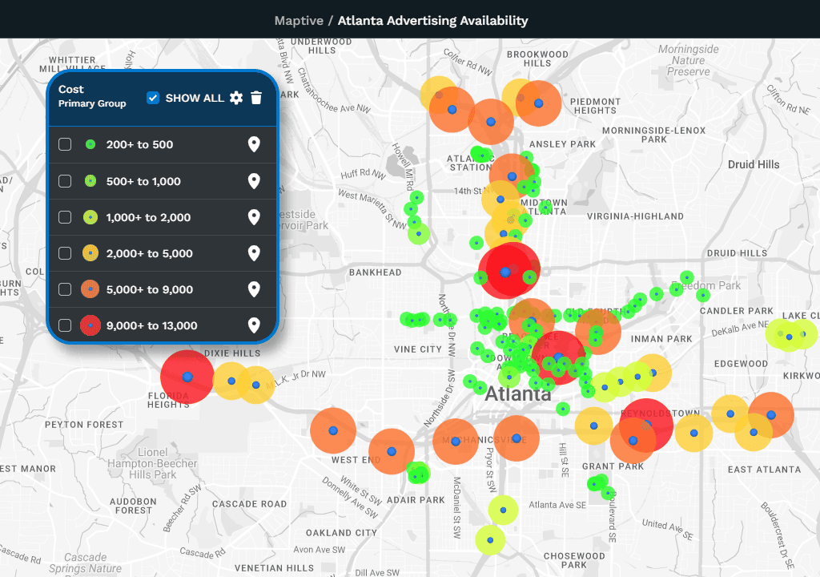This screenshot has width=820, height=577.
Task: Uncheck the SHOW ALL checkbox
Action: [153, 98]
